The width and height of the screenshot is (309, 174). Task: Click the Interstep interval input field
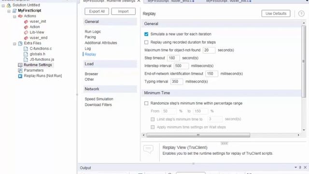(x=181, y=66)
